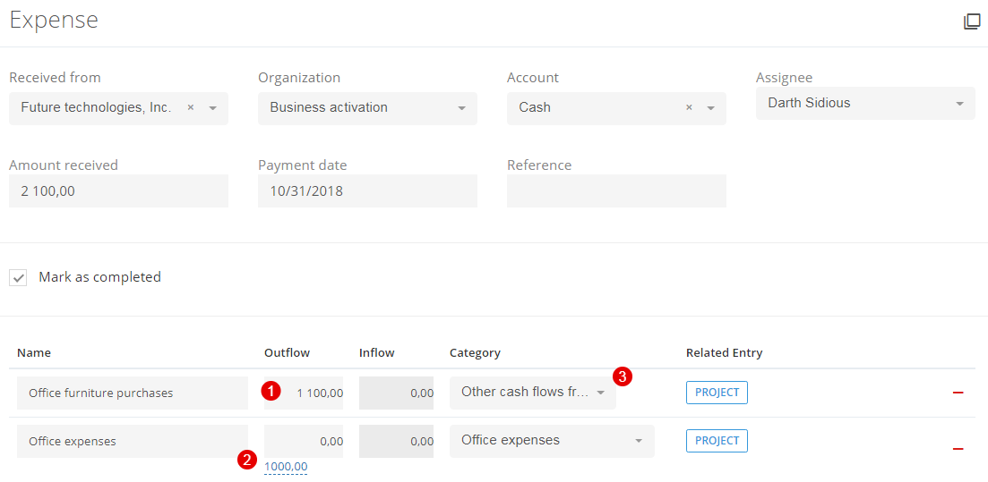Focus the Amount received field
Viewport: 988px width, 482px height.
tap(118, 190)
